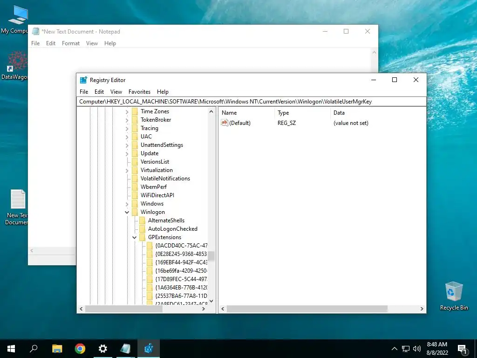The image size is (477, 358).
Task: Click the tree pane scroll up arrow
Action: pos(211,111)
